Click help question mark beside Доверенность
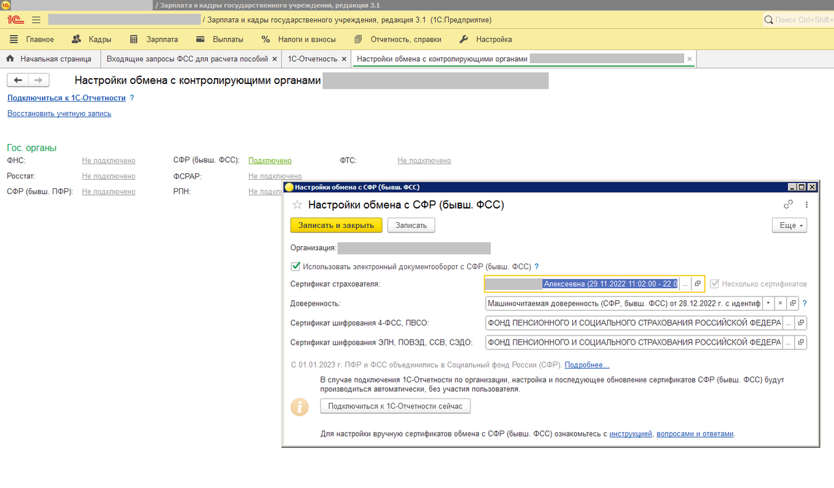 tap(805, 304)
